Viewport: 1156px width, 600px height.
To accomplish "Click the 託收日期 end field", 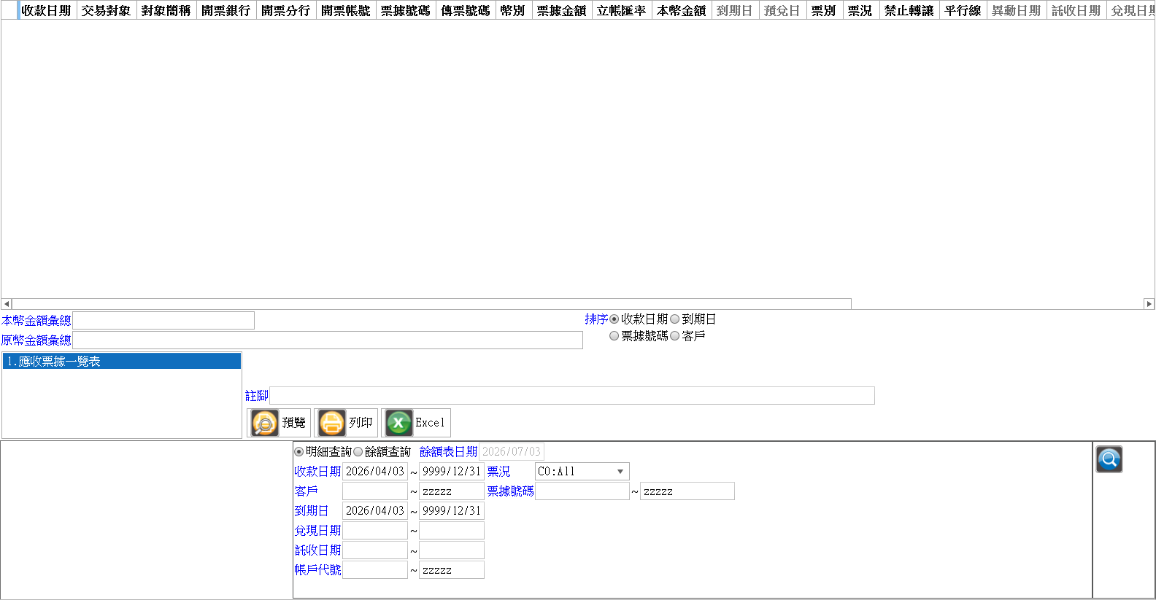I will click(x=452, y=550).
